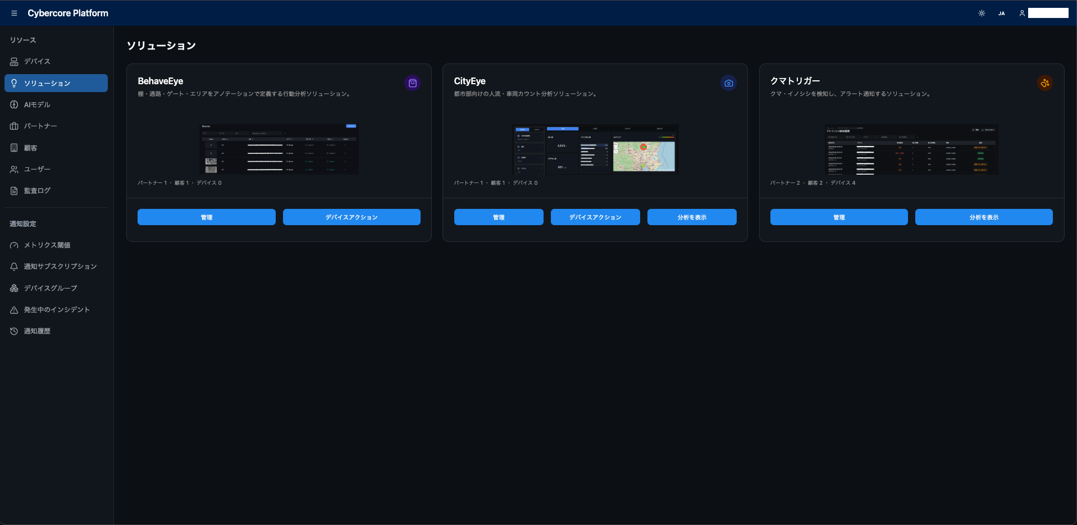Toggle the hamburger sidebar menu
This screenshot has height=525, width=1077.
(x=14, y=13)
